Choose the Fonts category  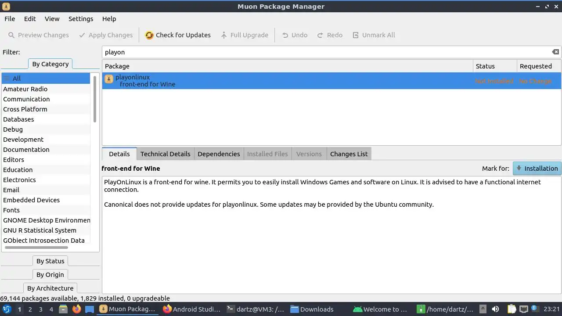(46, 210)
